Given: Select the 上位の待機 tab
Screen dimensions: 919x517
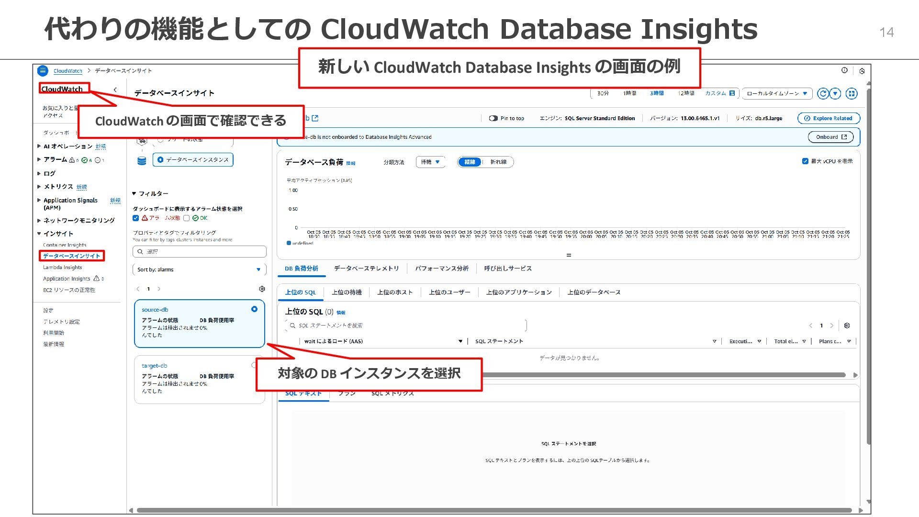Looking at the screenshot, I should click(x=347, y=292).
